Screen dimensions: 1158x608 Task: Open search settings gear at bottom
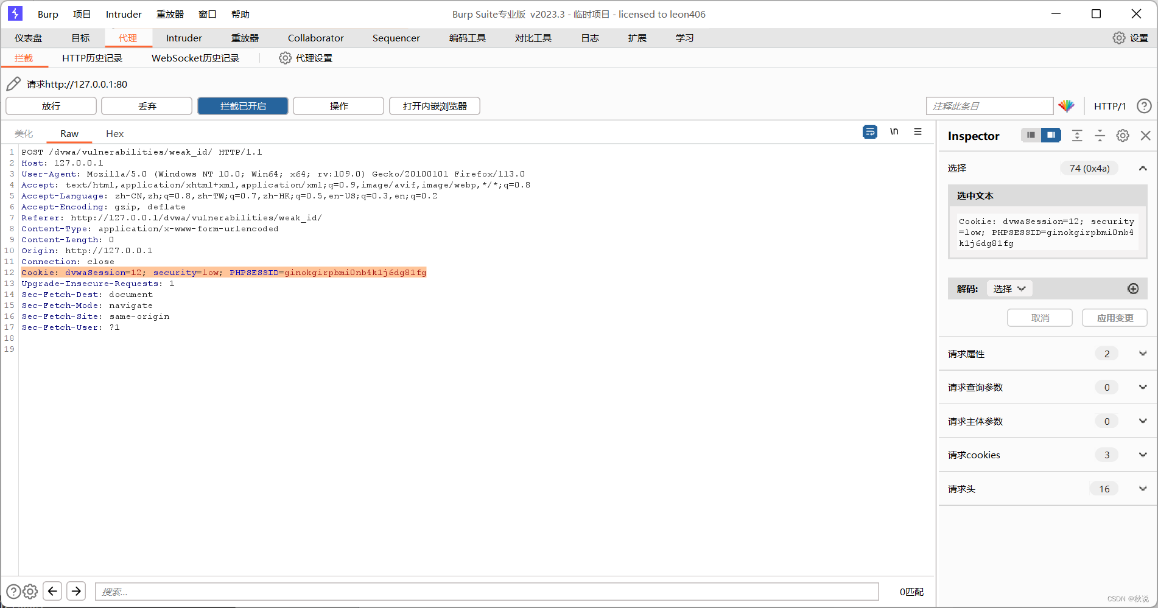point(30,591)
